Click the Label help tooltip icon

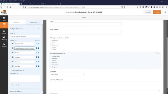click(15, 33)
